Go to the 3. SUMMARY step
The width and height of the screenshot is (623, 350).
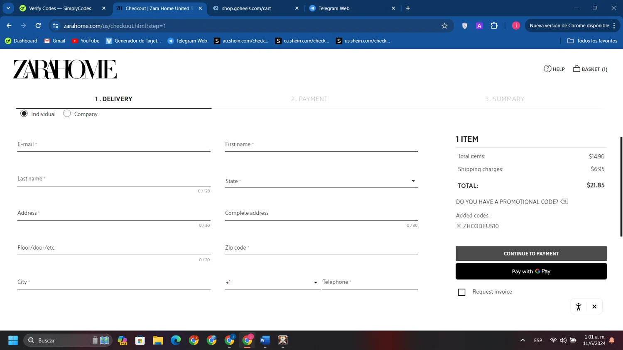tap(505, 99)
